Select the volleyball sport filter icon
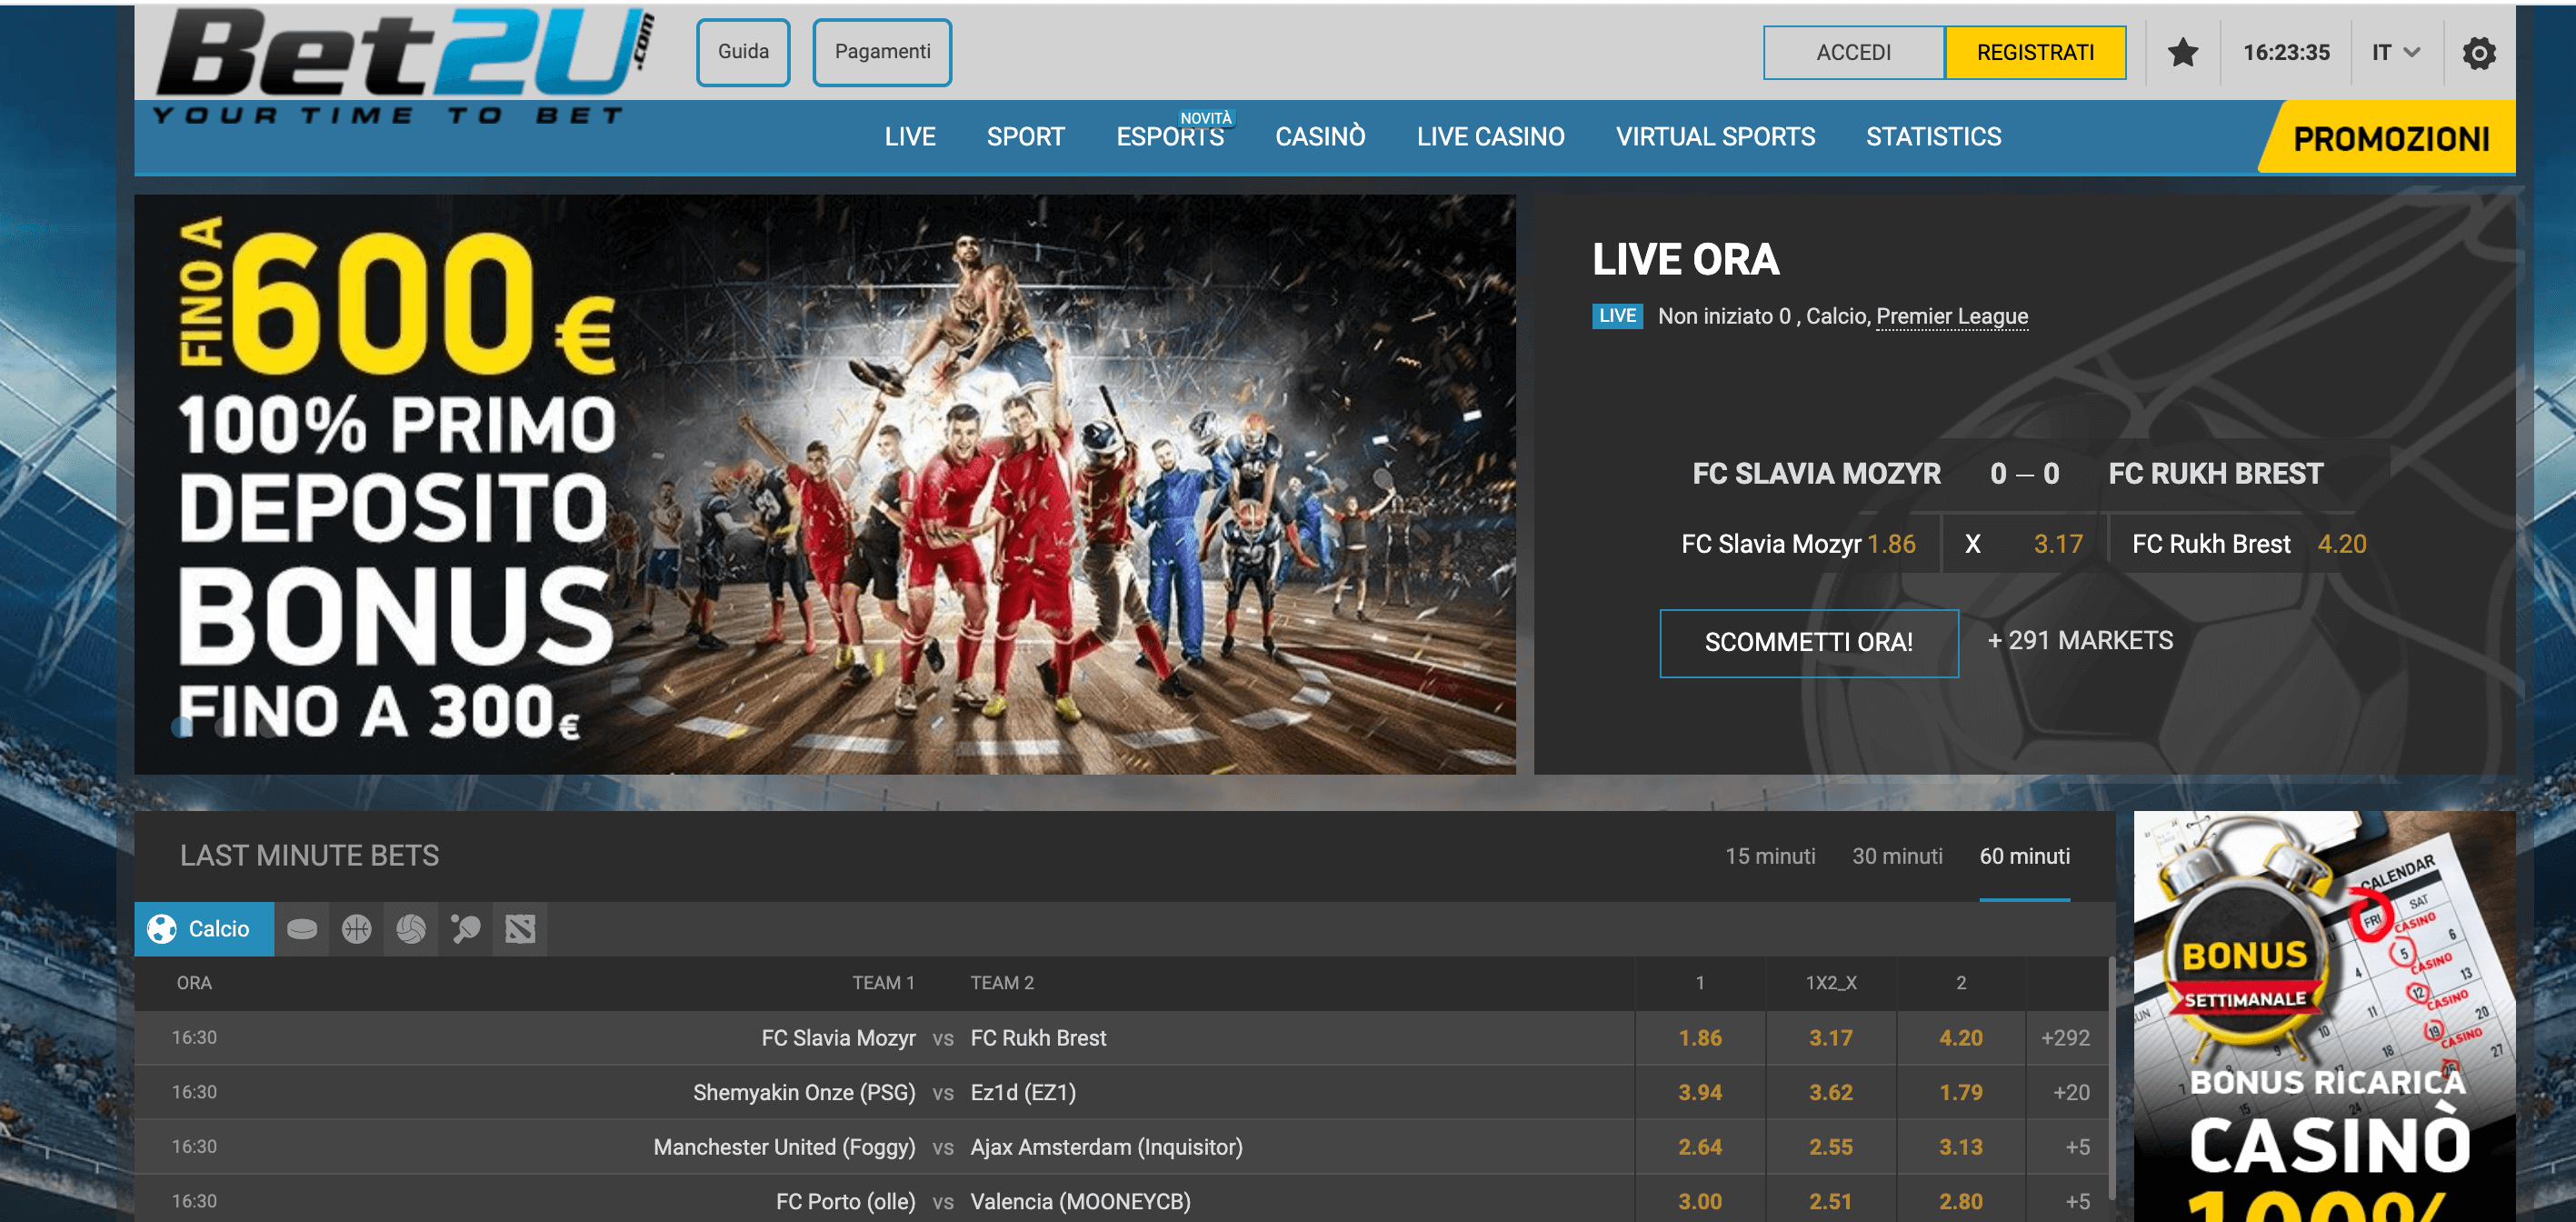This screenshot has width=2576, height=1222. click(410, 928)
